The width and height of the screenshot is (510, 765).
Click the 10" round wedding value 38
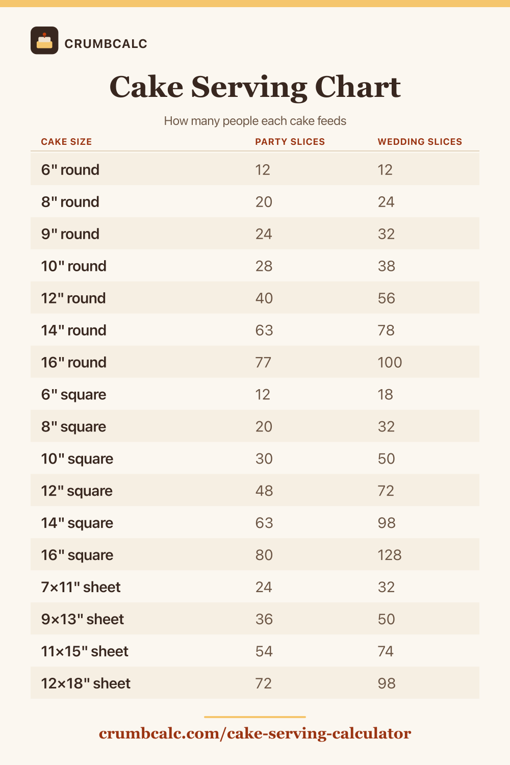(387, 266)
